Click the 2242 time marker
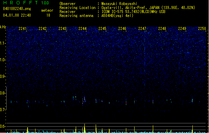This screenshot has width=209, height=133. point(43,28)
